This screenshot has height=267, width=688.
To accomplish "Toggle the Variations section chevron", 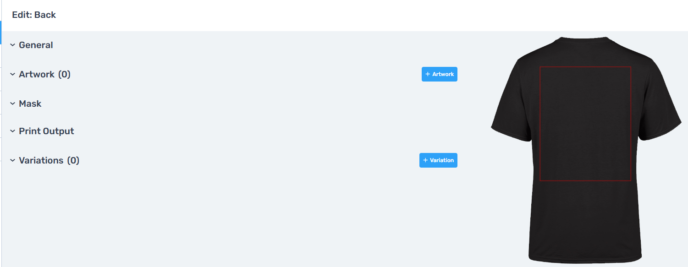I will tap(13, 160).
